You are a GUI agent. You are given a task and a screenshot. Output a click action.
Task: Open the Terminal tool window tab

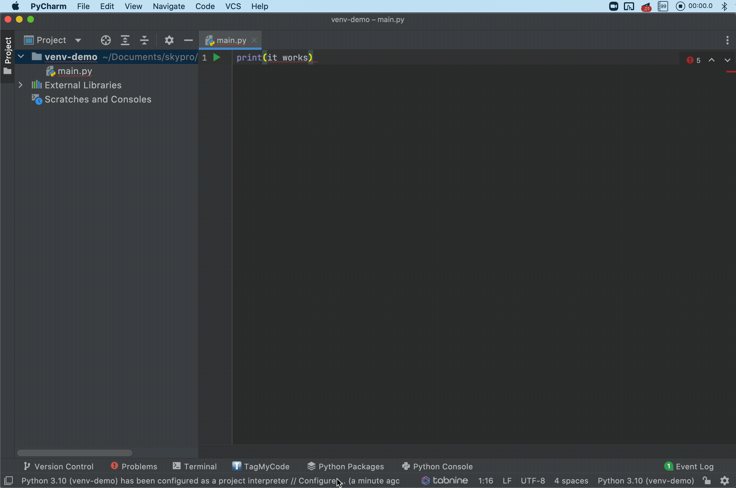pos(195,466)
